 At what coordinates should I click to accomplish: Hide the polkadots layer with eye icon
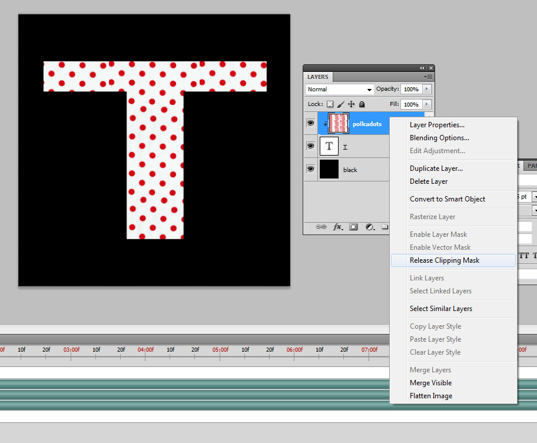tap(310, 123)
